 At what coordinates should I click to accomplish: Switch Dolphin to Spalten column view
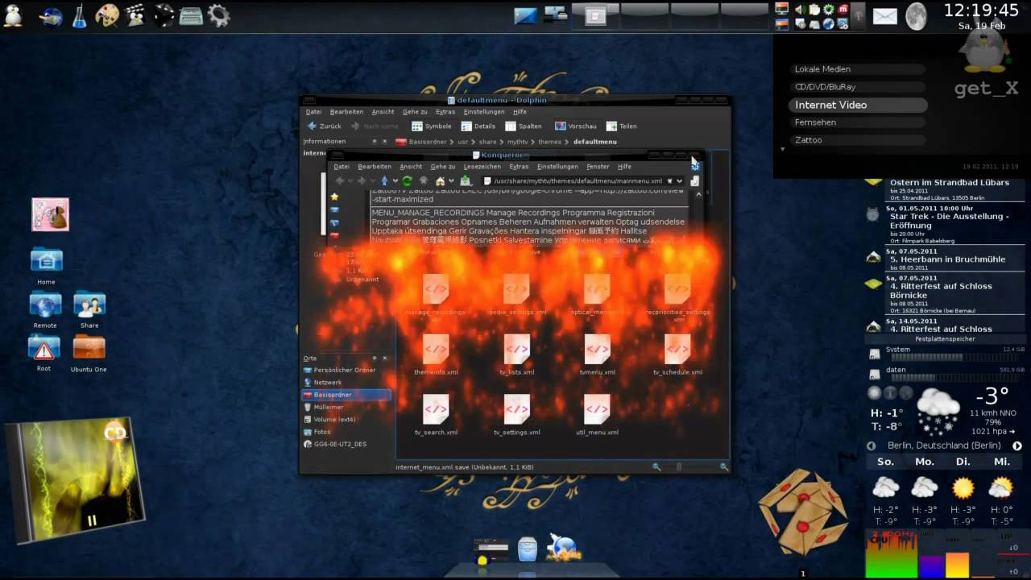tap(524, 126)
